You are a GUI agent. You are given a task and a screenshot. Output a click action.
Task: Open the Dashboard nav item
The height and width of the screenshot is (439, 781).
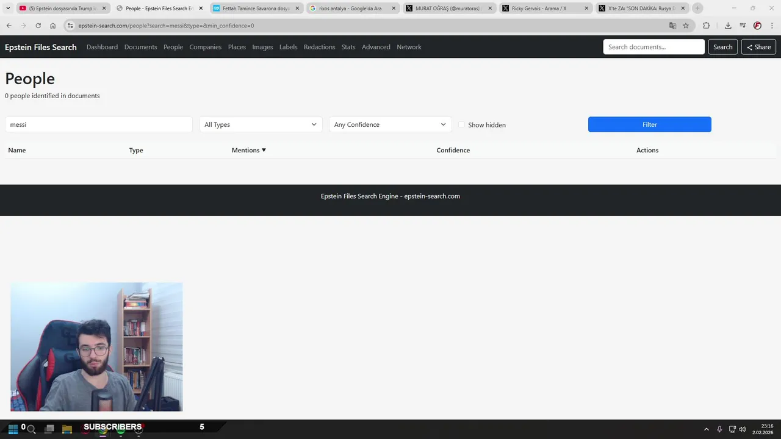[102, 47]
